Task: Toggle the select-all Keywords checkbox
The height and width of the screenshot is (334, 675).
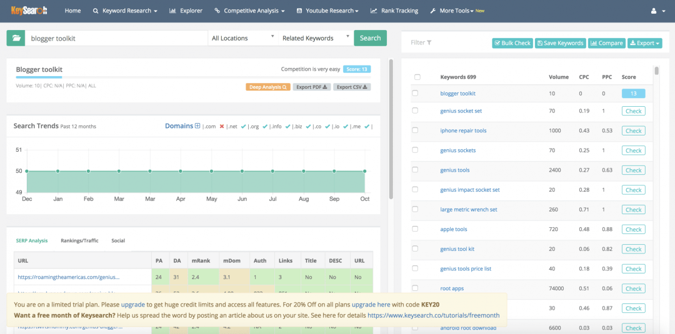Action: 417,77
